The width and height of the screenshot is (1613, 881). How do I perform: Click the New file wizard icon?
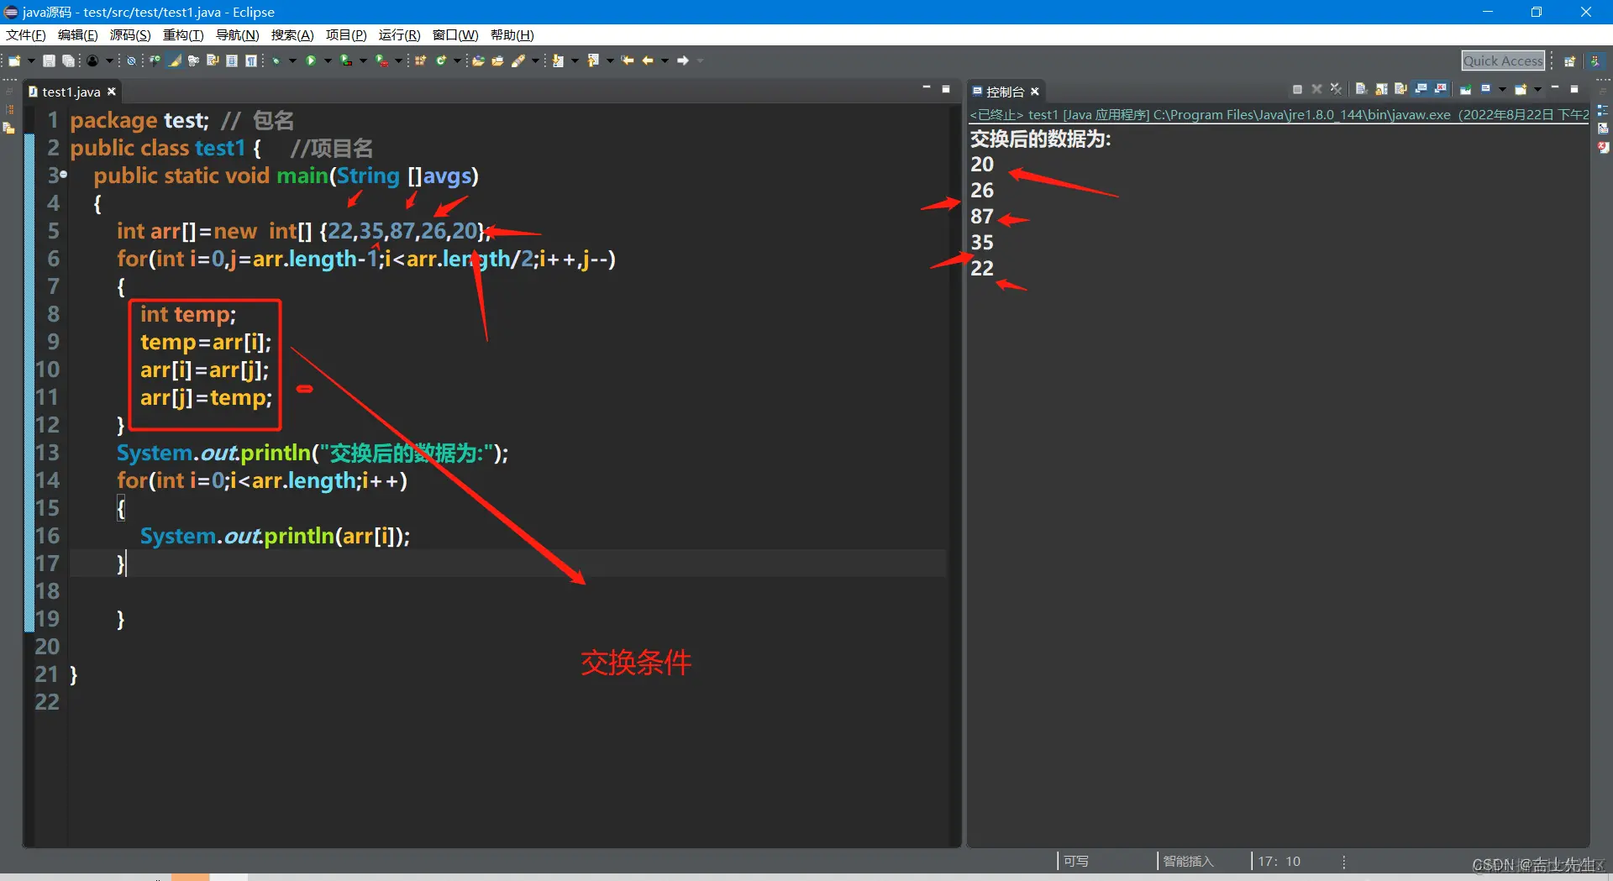click(x=14, y=60)
